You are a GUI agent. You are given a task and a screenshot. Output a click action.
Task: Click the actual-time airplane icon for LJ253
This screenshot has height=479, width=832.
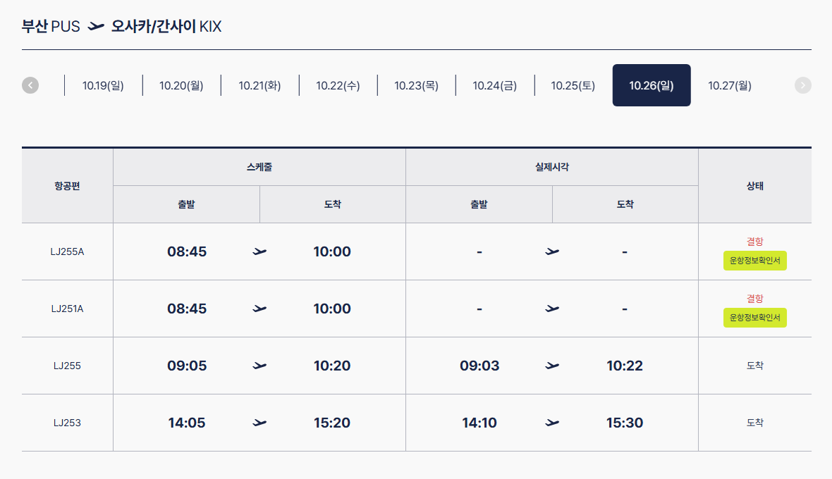(552, 423)
